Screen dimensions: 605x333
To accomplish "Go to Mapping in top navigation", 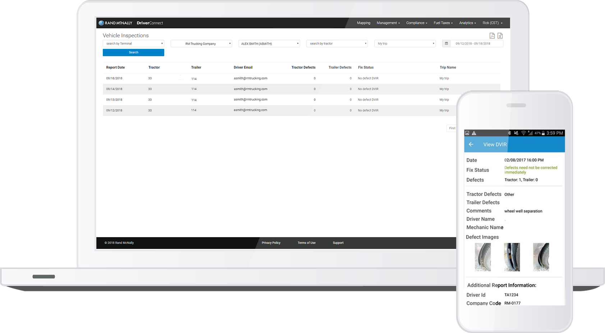I will (363, 23).
